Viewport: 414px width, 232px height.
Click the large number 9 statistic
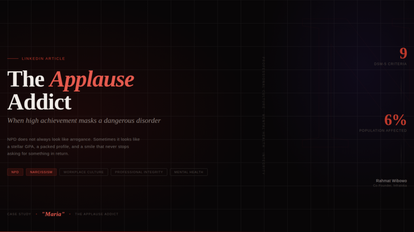tap(403, 53)
